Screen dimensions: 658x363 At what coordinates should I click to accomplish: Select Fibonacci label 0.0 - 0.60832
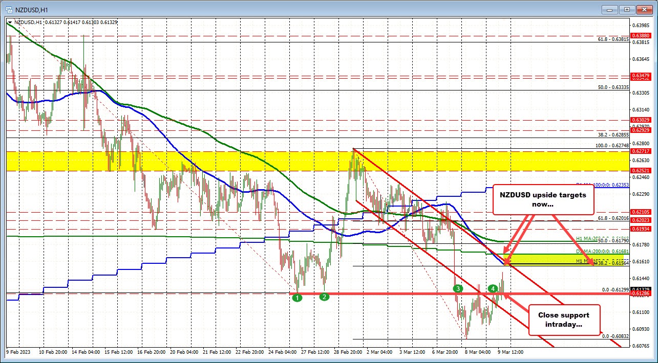click(614, 336)
